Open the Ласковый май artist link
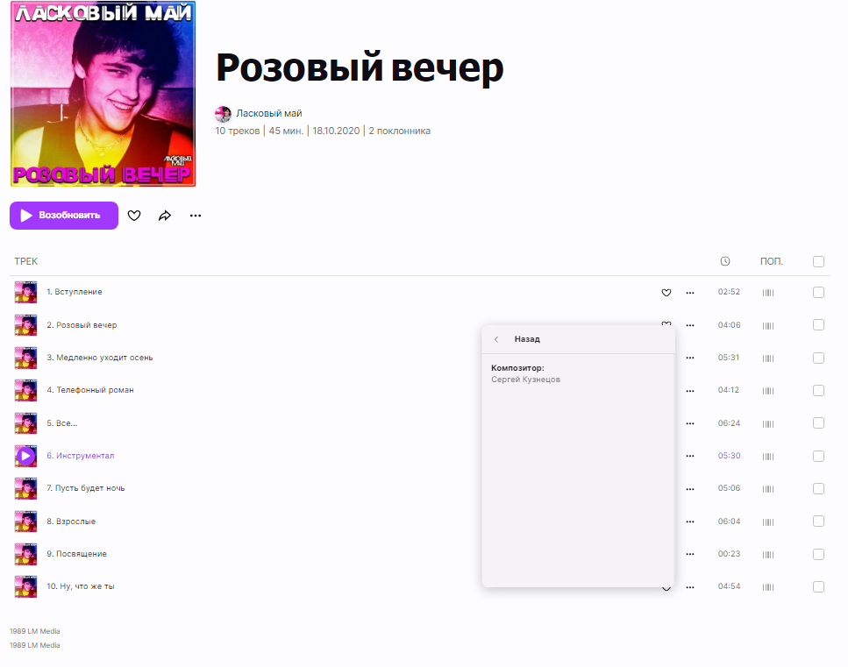 pos(269,114)
